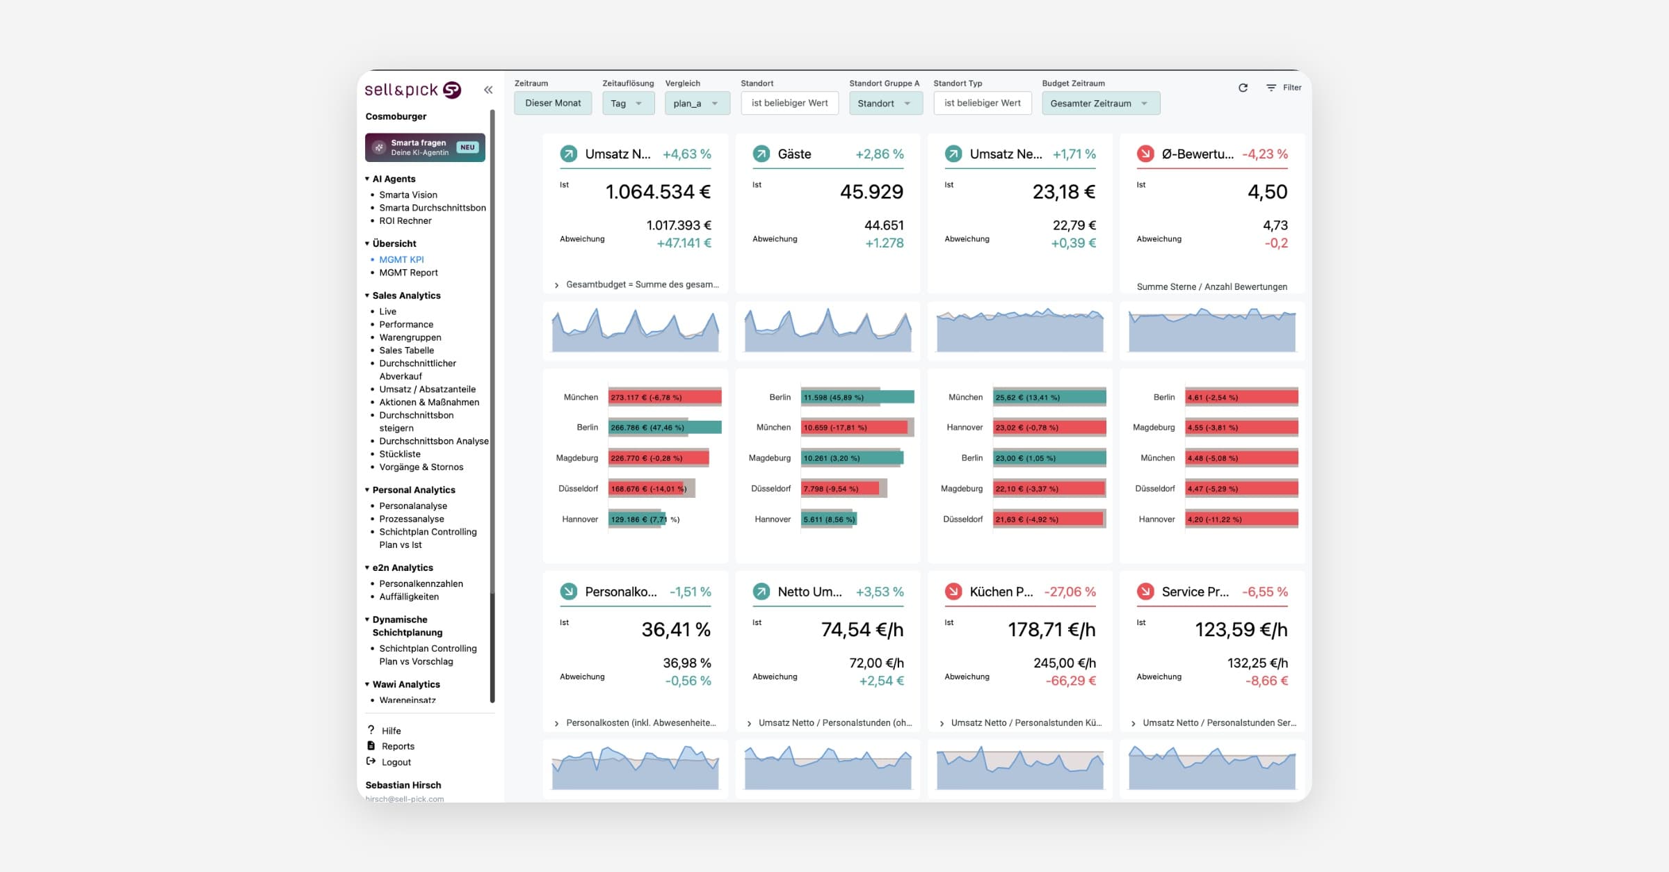Click the Service Pr... red trend icon
This screenshot has height=872, width=1669.
pyautogui.click(x=1145, y=592)
